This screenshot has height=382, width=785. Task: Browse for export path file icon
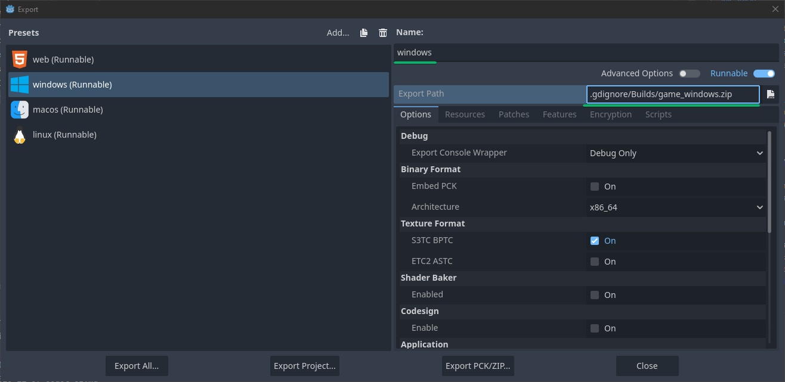point(771,94)
